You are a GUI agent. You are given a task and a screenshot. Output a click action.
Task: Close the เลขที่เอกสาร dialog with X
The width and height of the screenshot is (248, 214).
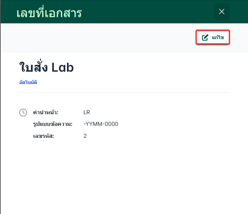click(222, 12)
